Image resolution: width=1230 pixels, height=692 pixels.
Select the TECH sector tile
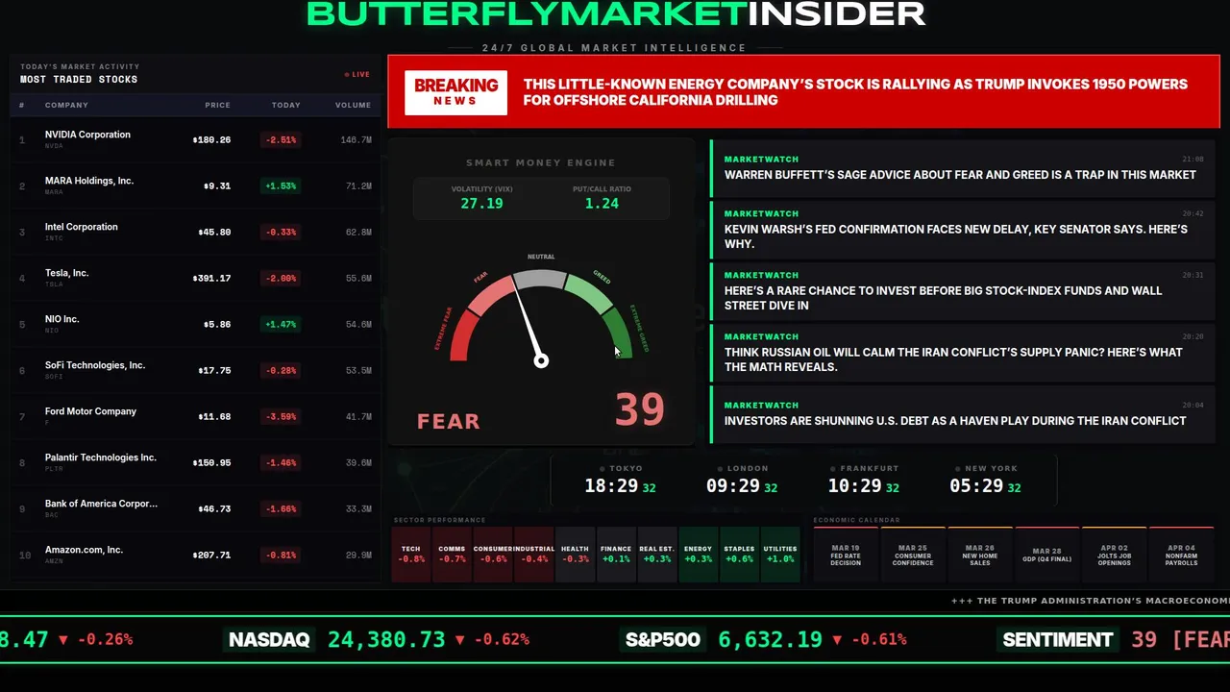pyautogui.click(x=411, y=555)
